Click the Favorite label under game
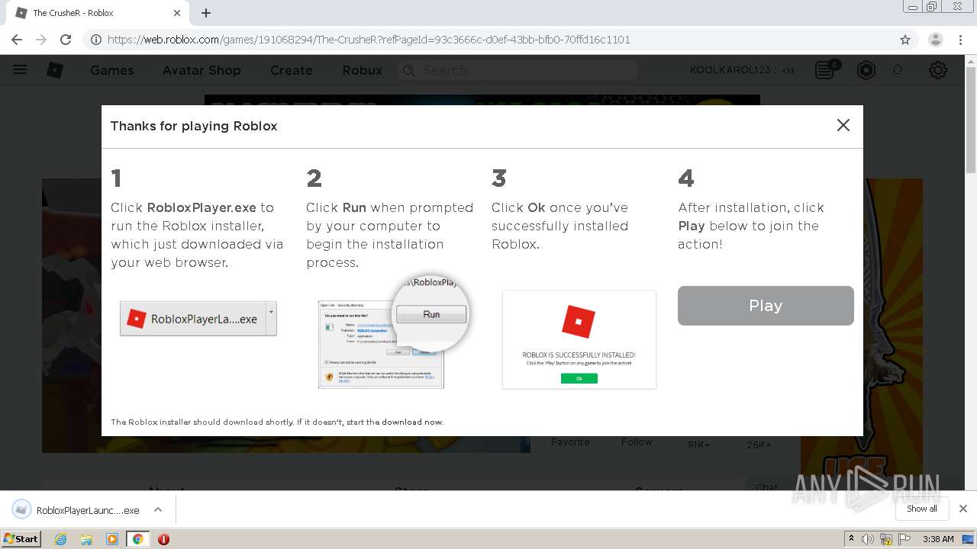 [570, 442]
